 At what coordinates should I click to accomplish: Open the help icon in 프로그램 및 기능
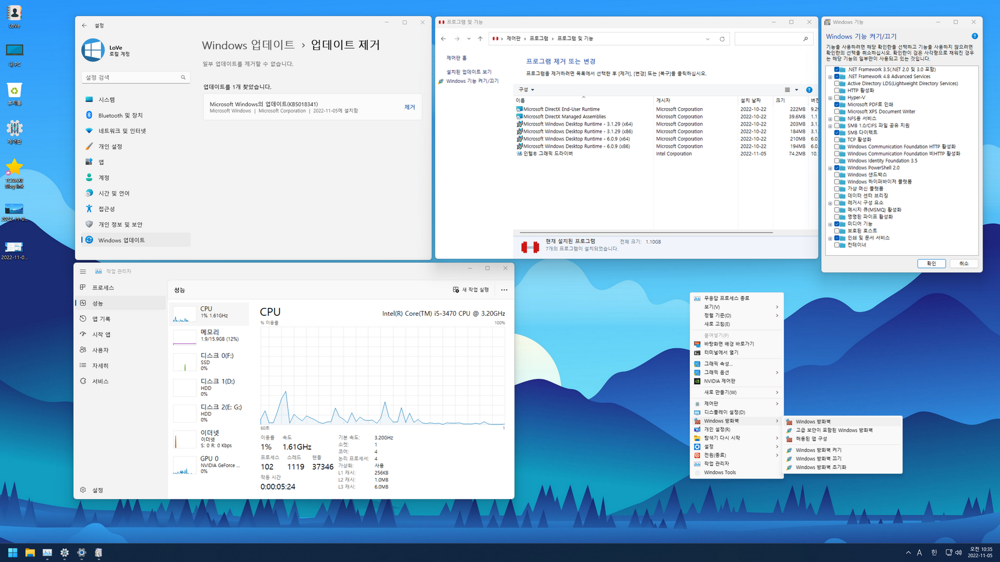click(x=809, y=90)
